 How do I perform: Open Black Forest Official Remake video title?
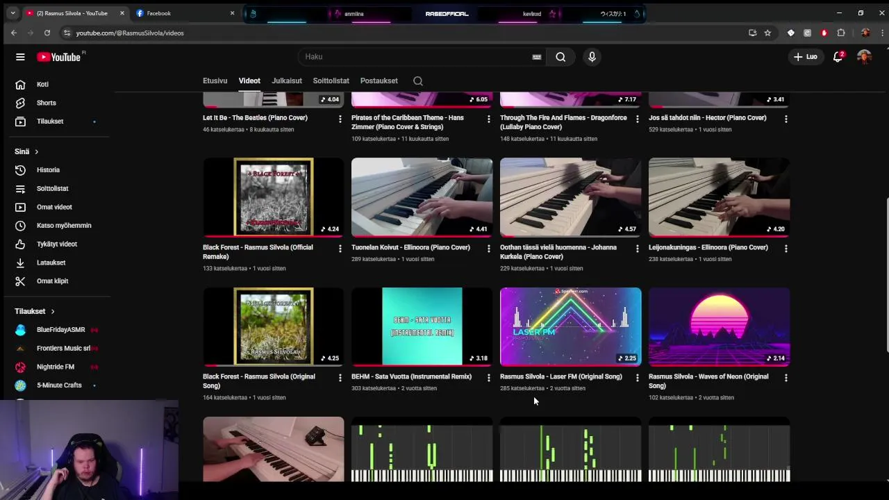point(258,252)
